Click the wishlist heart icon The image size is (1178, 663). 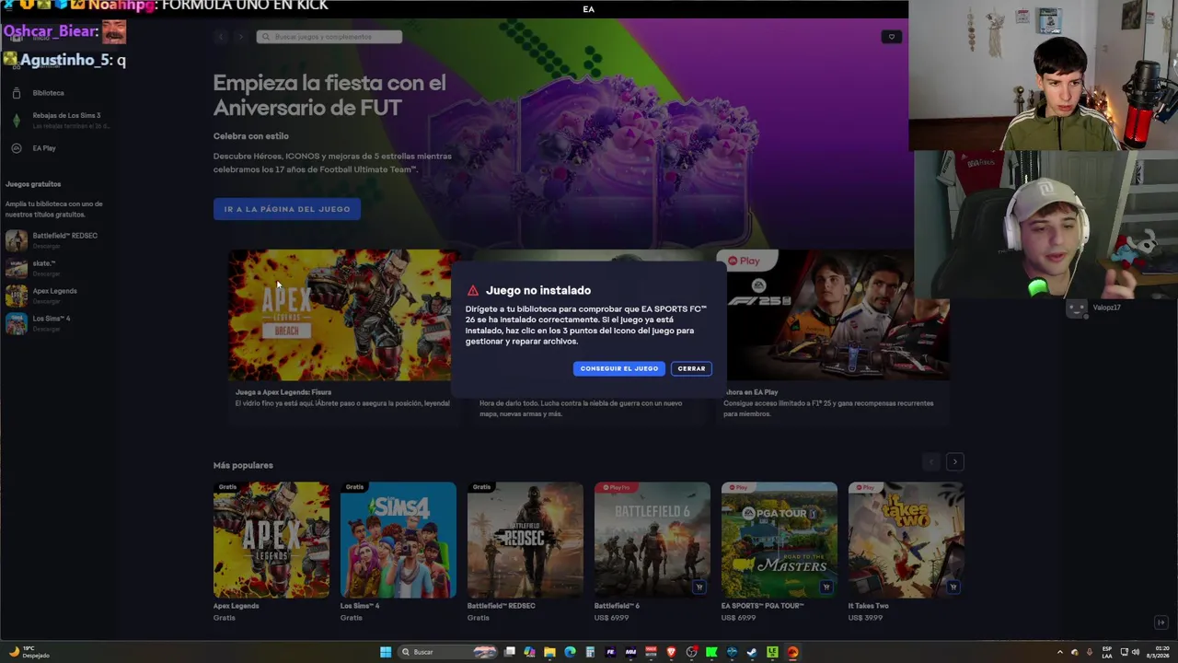tap(891, 37)
